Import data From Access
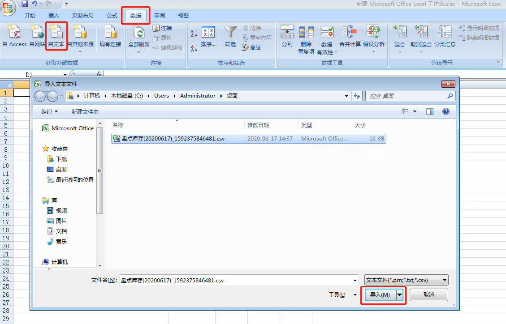Image resolution: width=506 pixels, height=324 pixels. point(14,36)
